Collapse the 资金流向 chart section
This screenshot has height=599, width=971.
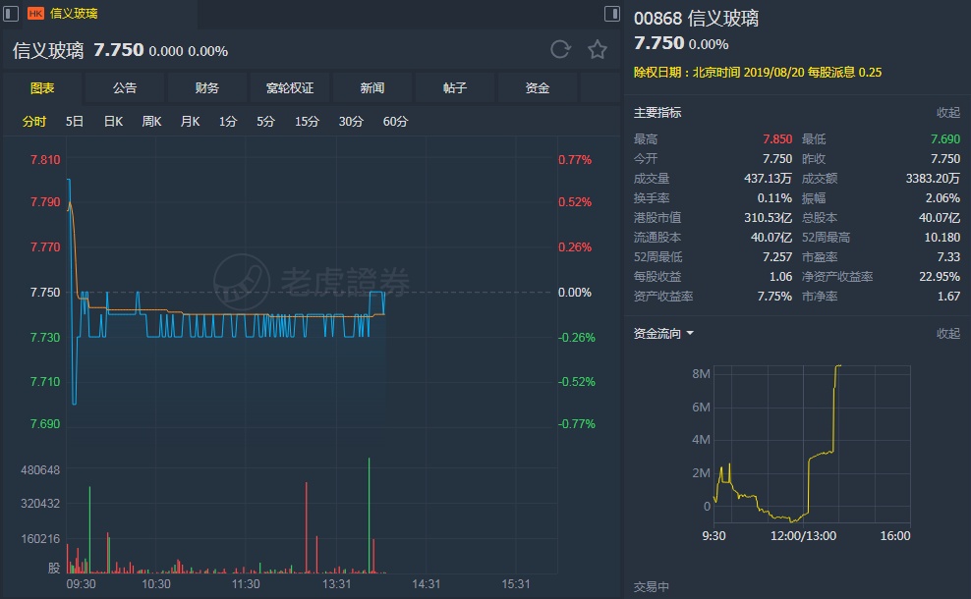pos(947,334)
